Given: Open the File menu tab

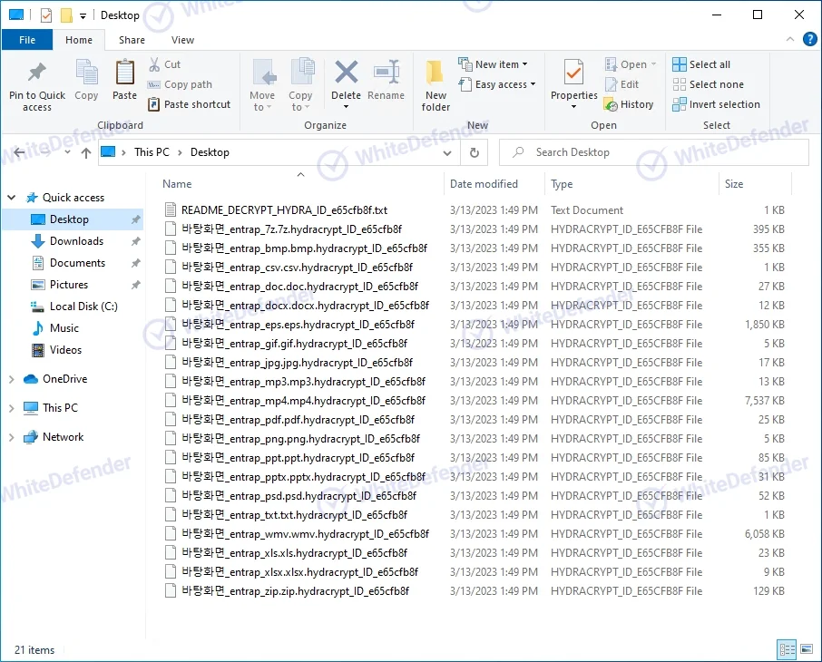Looking at the screenshot, I should (x=27, y=40).
